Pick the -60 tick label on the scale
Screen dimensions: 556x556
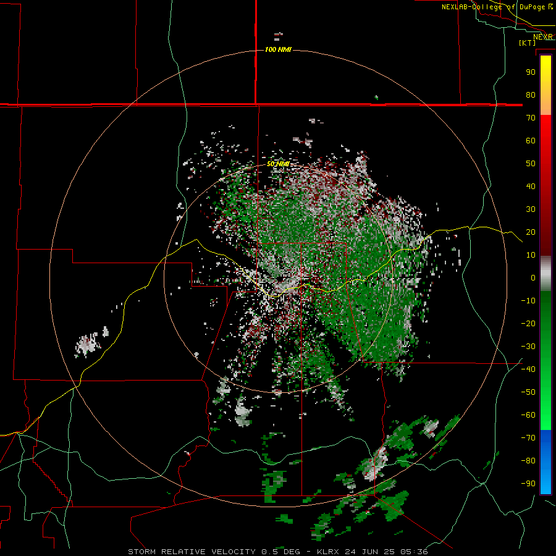(x=528, y=415)
